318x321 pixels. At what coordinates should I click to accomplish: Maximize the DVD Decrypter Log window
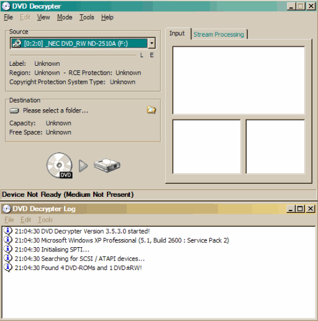click(300, 209)
